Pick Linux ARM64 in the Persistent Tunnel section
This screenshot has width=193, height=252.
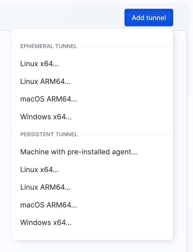tap(45, 187)
